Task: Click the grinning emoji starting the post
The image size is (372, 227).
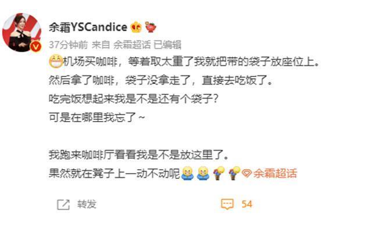Action: tap(56, 62)
